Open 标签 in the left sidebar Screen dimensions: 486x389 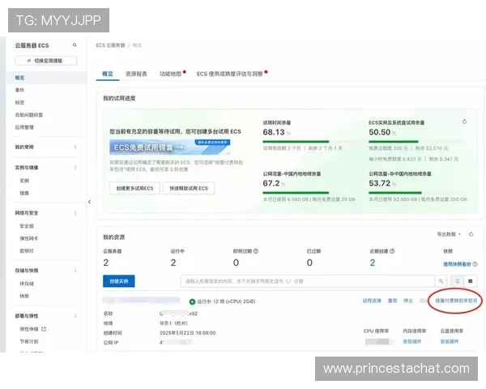click(x=19, y=102)
